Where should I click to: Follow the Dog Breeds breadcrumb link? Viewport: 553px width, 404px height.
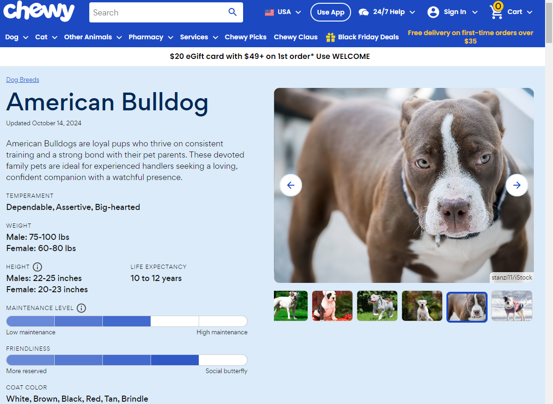(22, 80)
